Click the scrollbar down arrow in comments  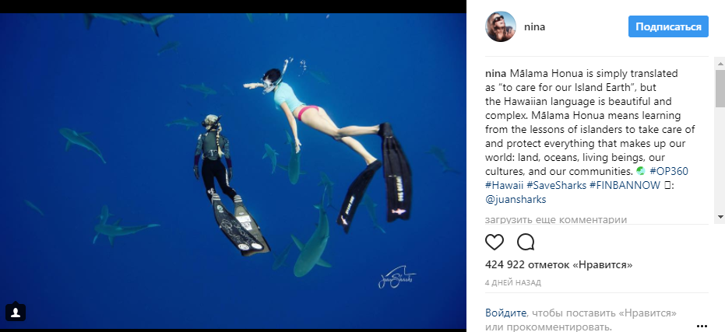tap(720, 216)
